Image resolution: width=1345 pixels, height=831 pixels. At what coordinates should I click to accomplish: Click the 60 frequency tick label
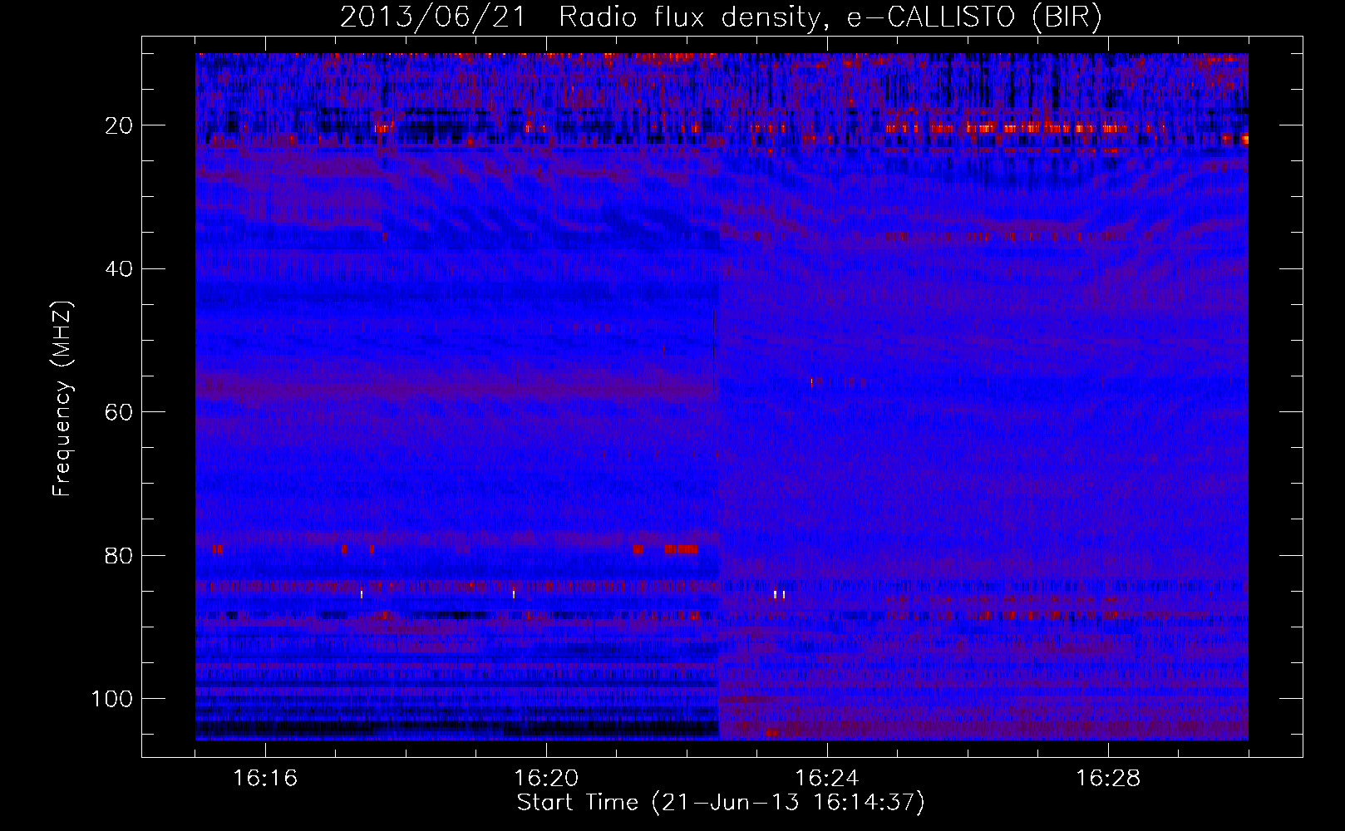coord(120,412)
